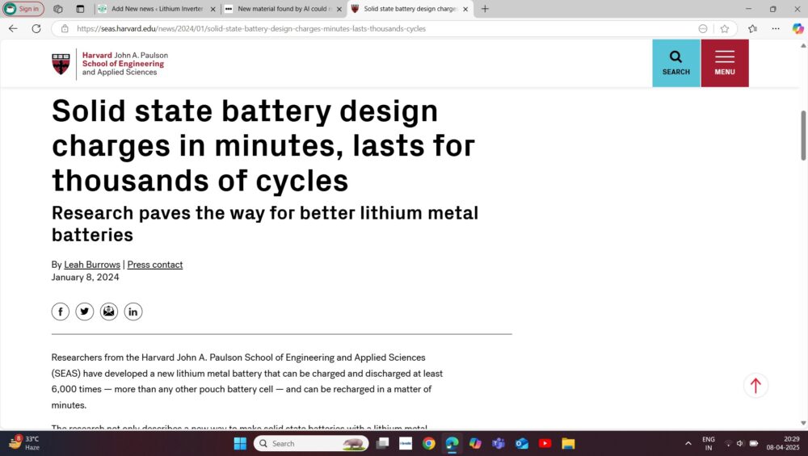Image resolution: width=808 pixels, height=456 pixels.
Task: Close the 'New material found by AI' tab
Action: pyautogui.click(x=339, y=9)
